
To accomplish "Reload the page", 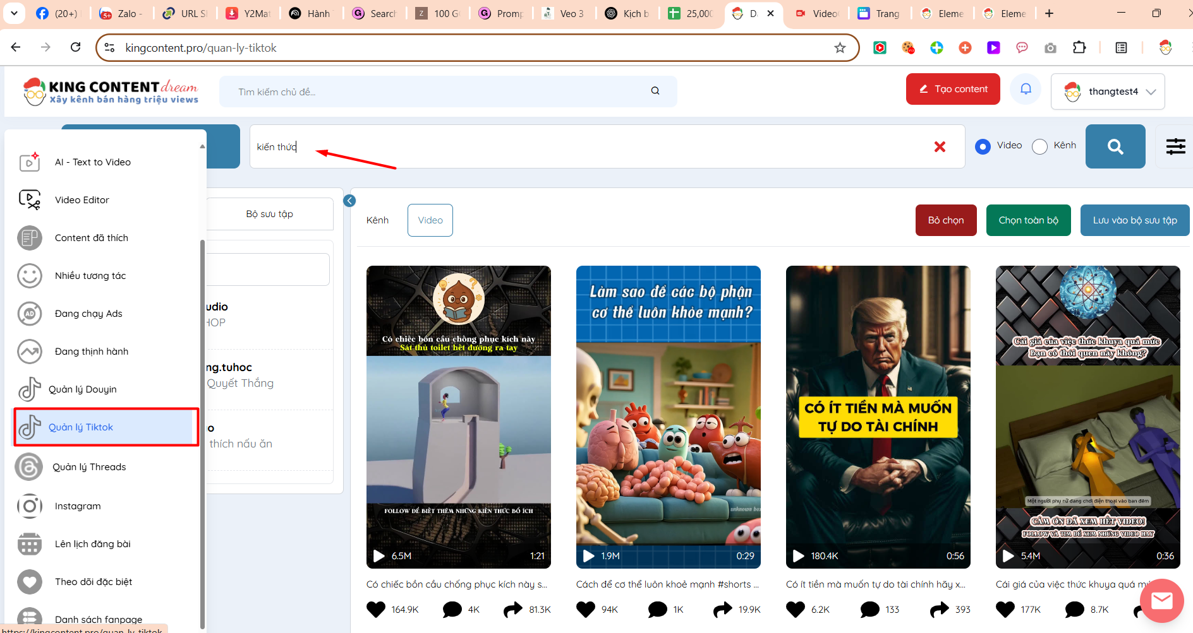I will (75, 47).
